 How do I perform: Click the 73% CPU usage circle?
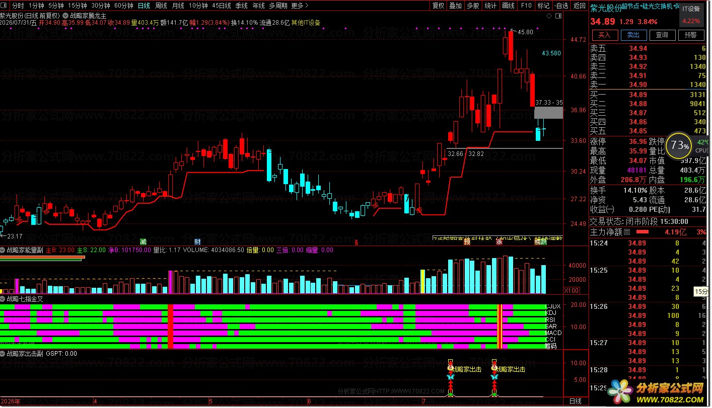[679, 146]
